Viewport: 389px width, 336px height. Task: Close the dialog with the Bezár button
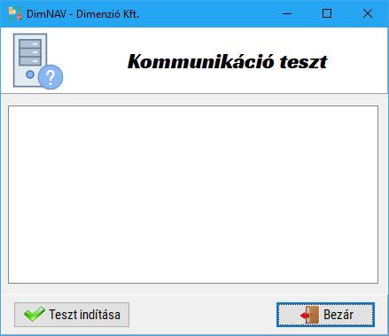click(x=325, y=315)
